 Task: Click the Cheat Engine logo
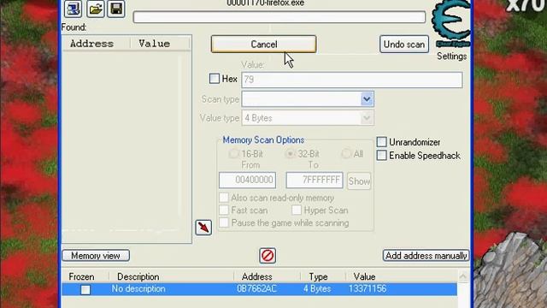coord(451,23)
